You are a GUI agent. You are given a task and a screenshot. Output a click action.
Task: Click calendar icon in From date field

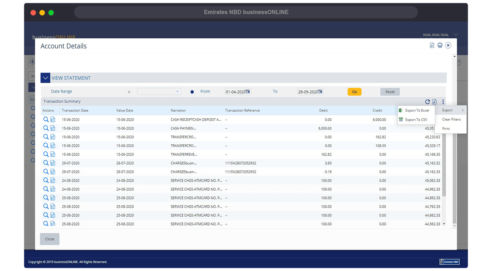(247, 92)
